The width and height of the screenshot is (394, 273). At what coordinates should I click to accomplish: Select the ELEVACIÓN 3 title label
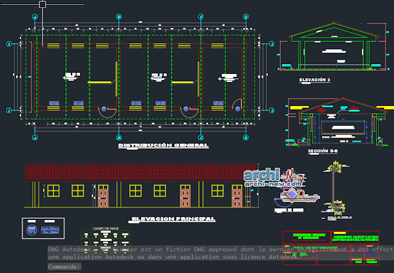pyautogui.click(x=315, y=79)
